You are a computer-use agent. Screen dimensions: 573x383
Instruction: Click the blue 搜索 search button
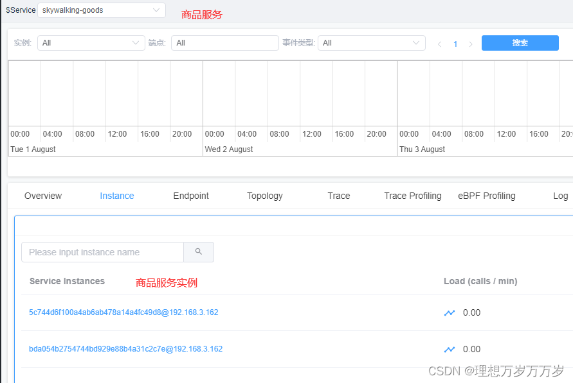tap(520, 43)
